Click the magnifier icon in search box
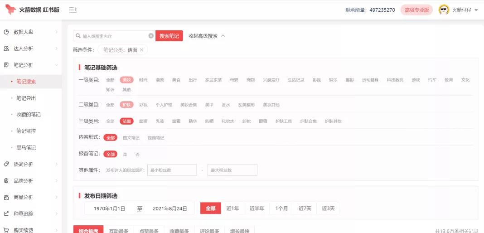Screen dimensions: 484x233 78,36
